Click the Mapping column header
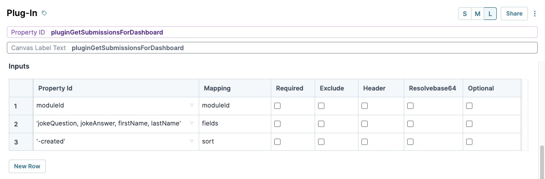The image size is (545, 179). [x=235, y=88]
